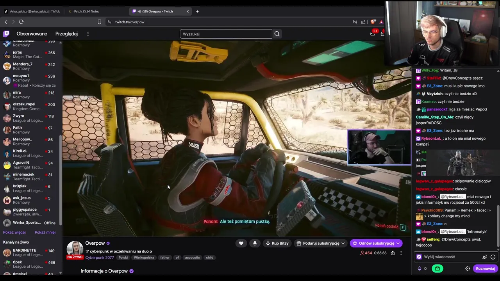Open the offline Werka_Sports channel

30,223
